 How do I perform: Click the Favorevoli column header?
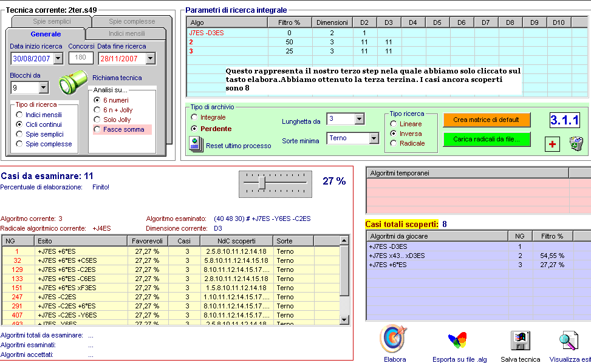(148, 241)
